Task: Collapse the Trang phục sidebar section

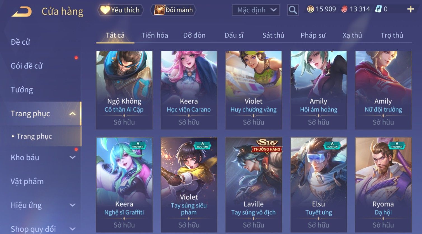Action: click(72, 114)
